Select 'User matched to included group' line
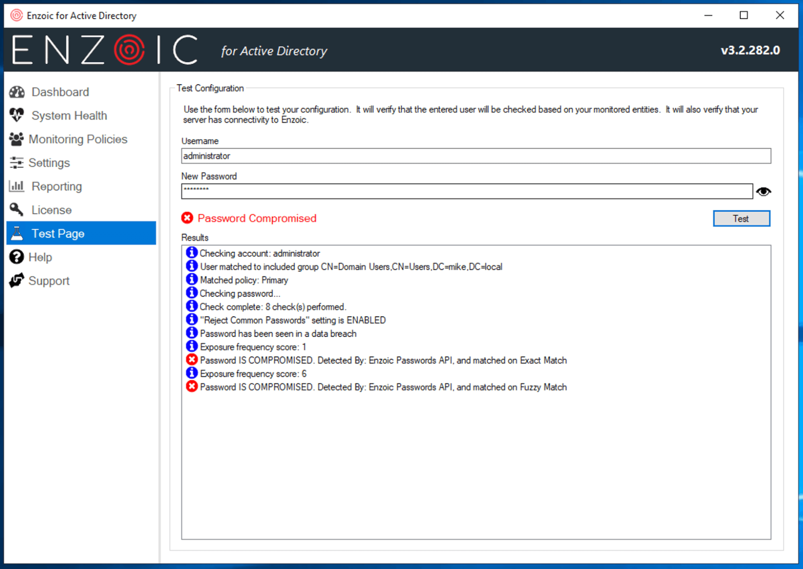The width and height of the screenshot is (803, 569). (351, 267)
